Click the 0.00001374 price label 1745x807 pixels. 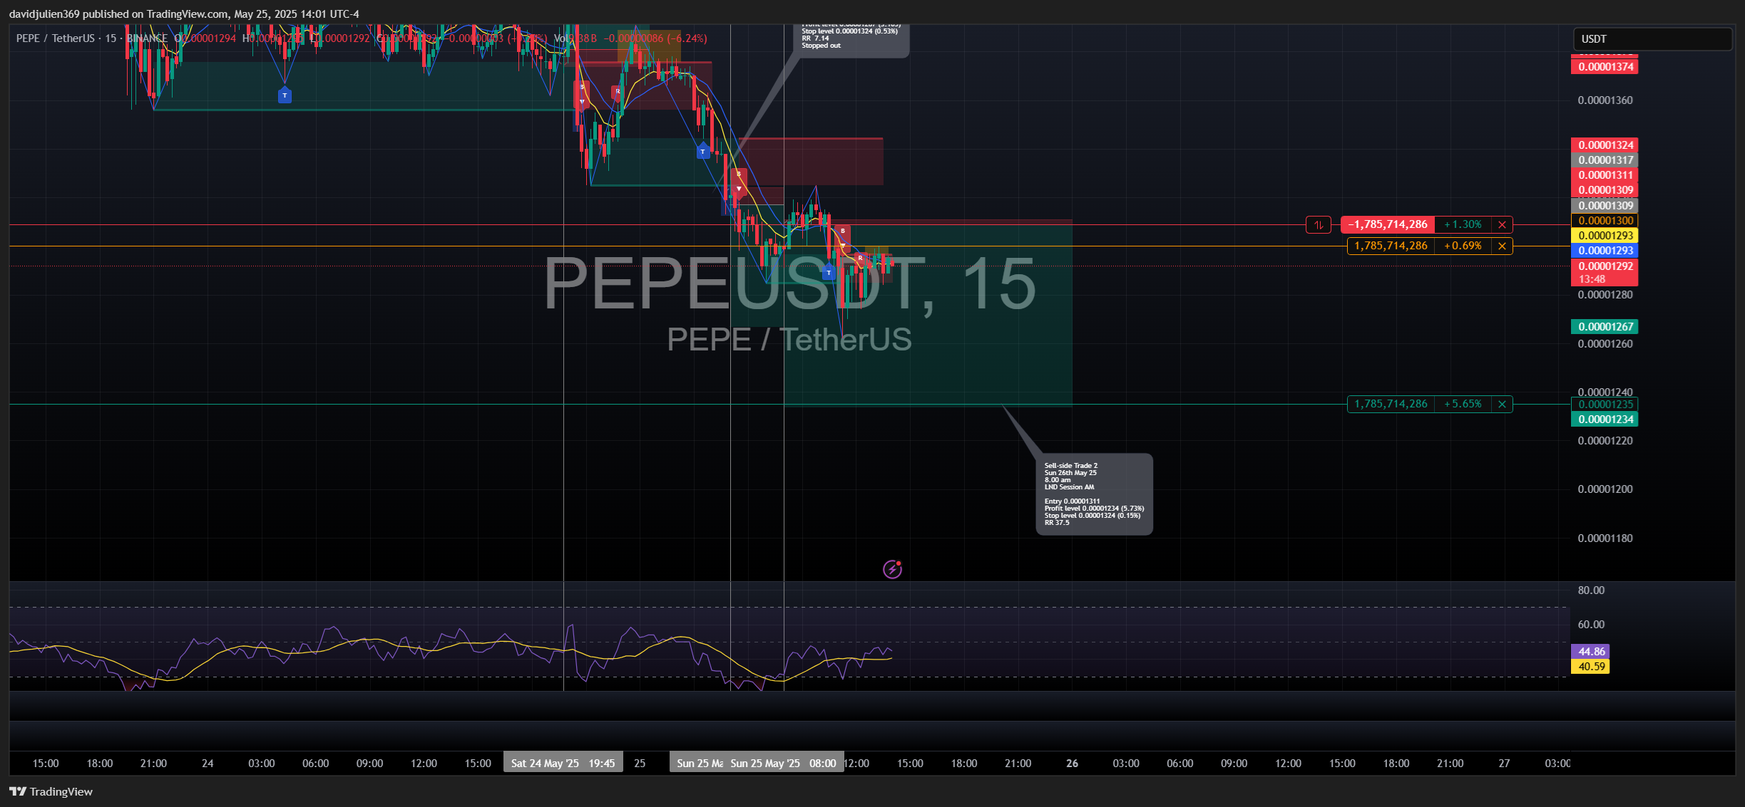click(x=1605, y=67)
